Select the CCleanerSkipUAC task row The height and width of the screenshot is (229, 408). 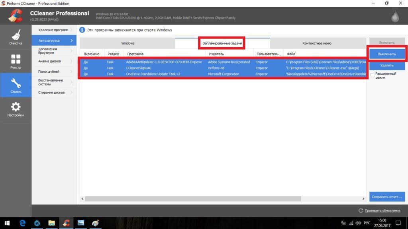tap(223, 68)
